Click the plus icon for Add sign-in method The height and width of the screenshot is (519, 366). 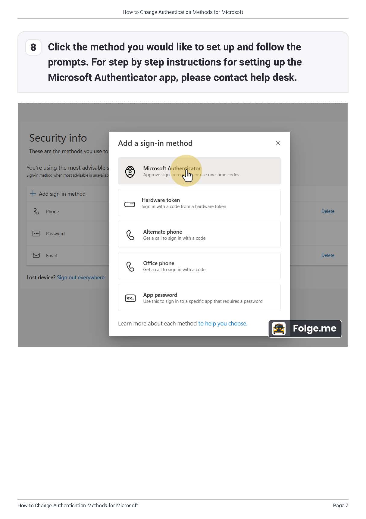pyautogui.click(x=33, y=194)
